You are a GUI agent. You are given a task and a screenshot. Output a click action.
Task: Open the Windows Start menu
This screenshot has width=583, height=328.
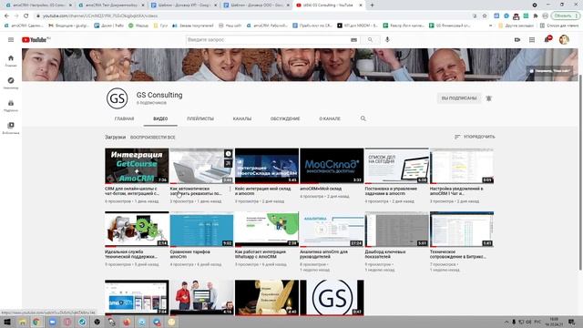6,322
